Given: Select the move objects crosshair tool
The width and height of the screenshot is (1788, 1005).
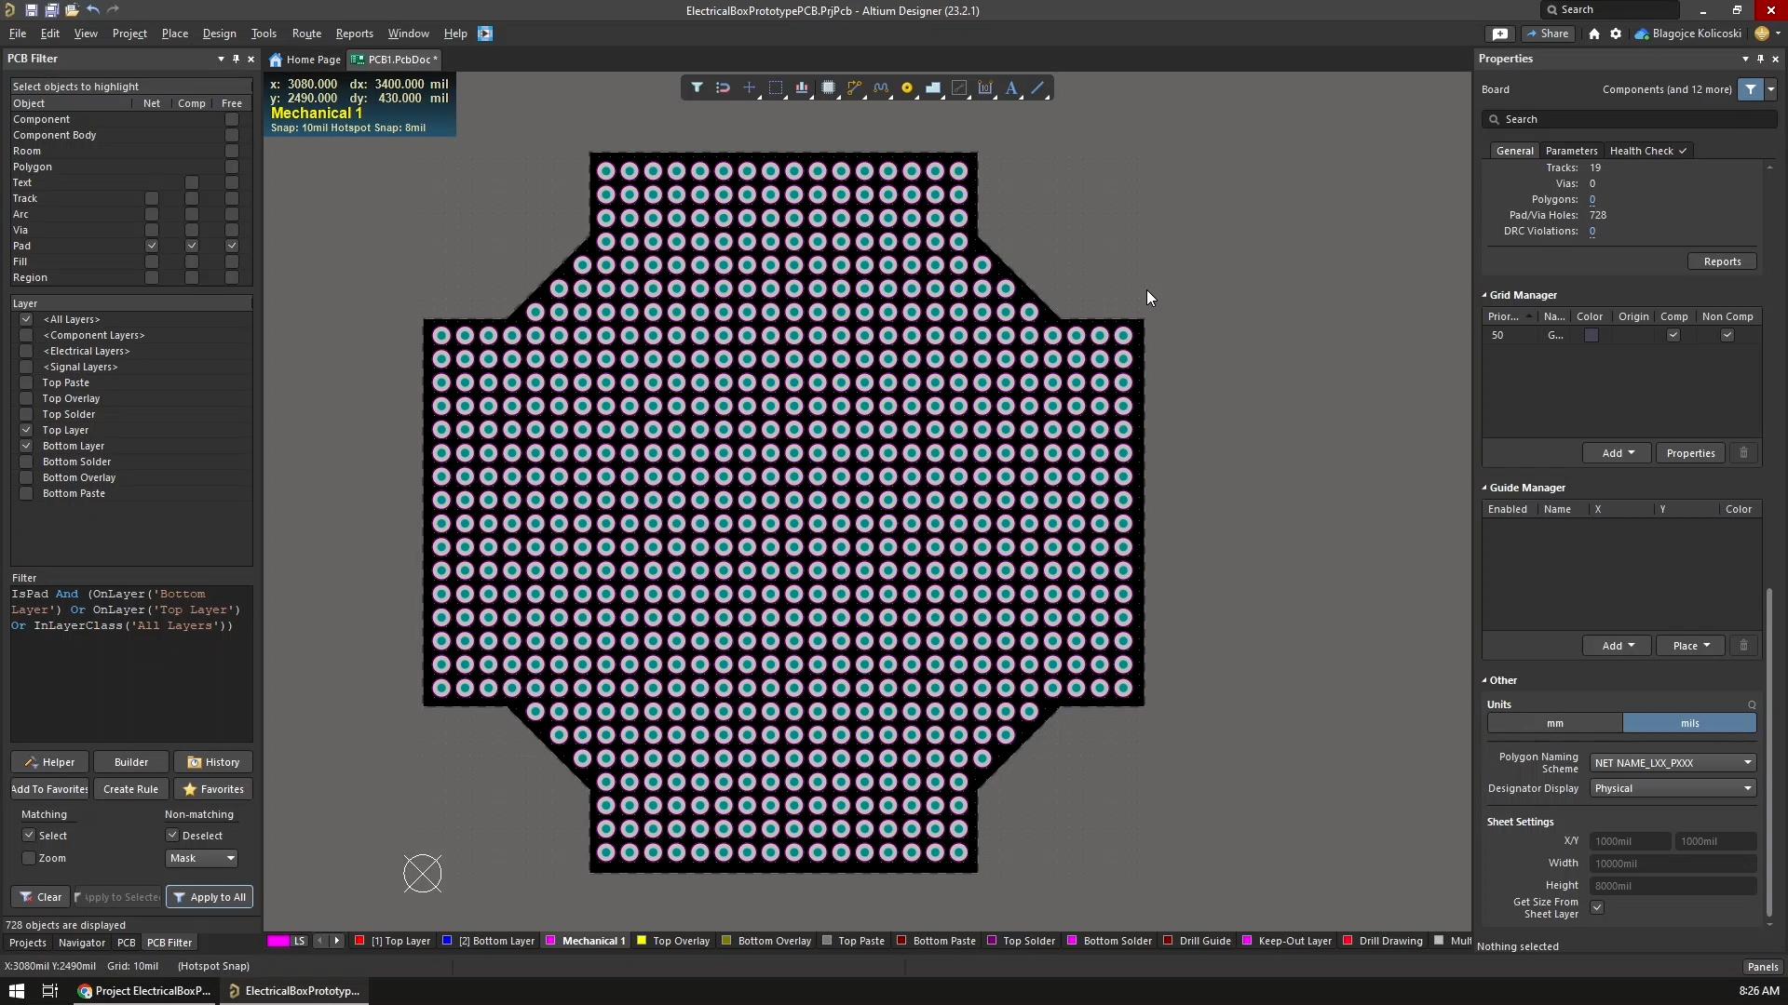Looking at the screenshot, I should point(749,87).
